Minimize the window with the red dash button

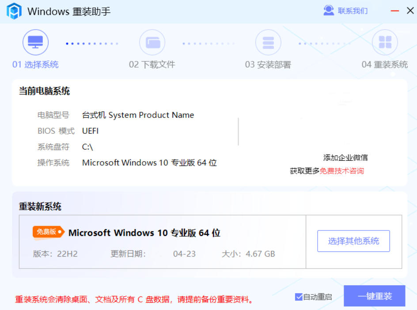[x=394, y=11]
